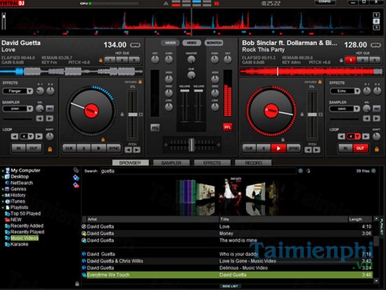Double the loop length on right deck
386x290 pixels.
366,137
